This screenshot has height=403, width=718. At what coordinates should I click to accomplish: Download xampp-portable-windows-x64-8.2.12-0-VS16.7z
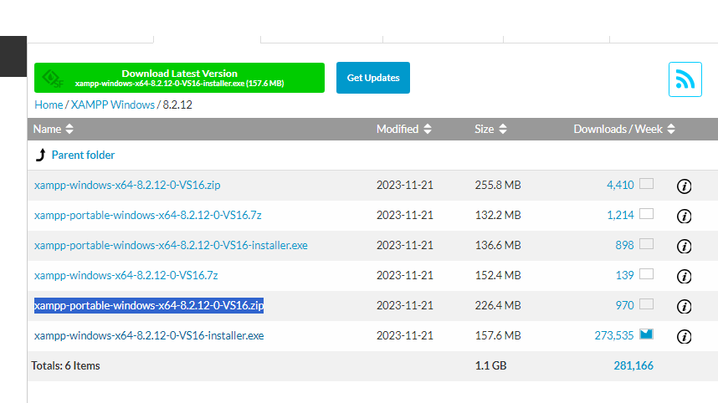(147, 215)
